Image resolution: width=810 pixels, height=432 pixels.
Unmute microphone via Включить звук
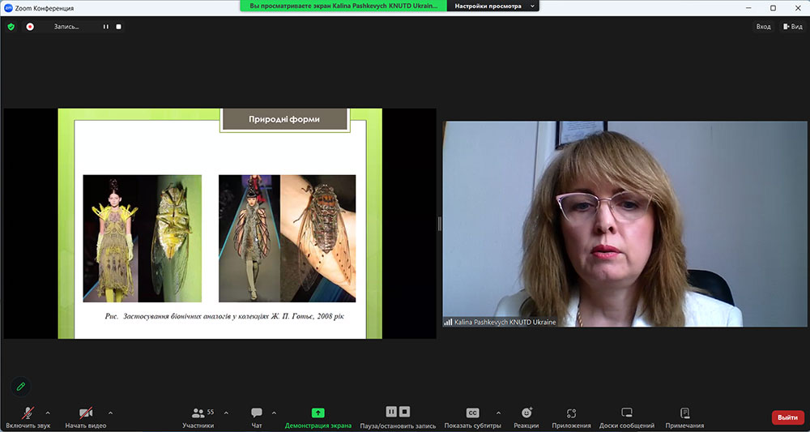pyautogui.click(x=28, y=418)
